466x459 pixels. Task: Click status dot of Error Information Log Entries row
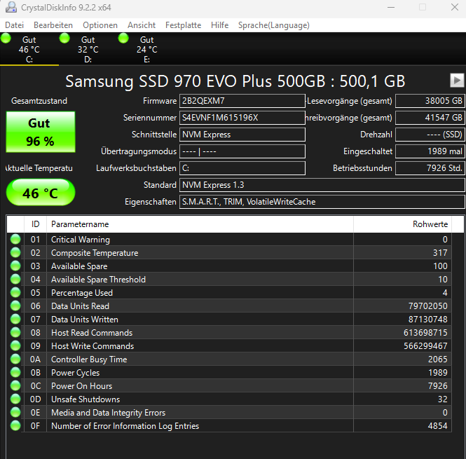[15, 426]
